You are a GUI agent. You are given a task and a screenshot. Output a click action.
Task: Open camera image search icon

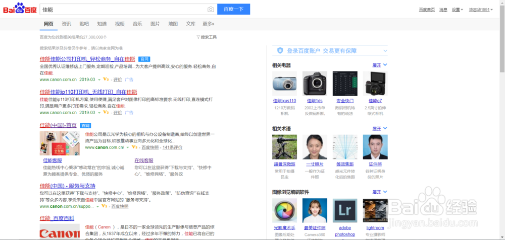tap(211, 9)
